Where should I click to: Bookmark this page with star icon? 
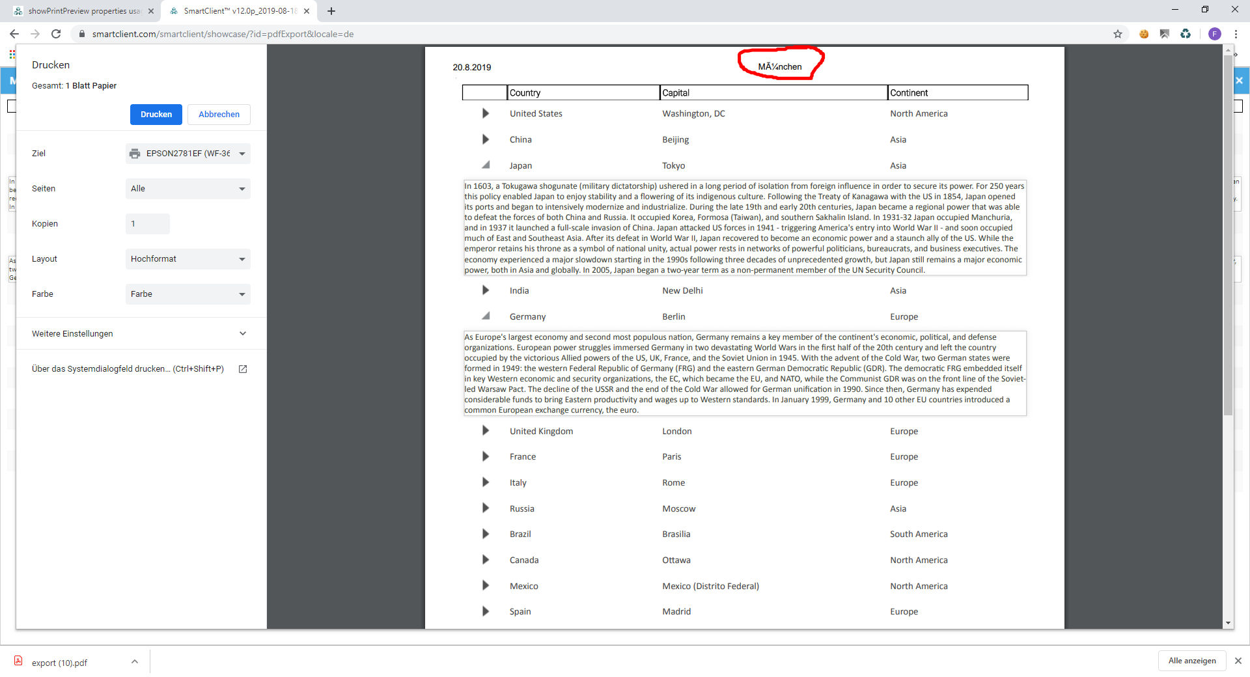[x=1118, y=34]
